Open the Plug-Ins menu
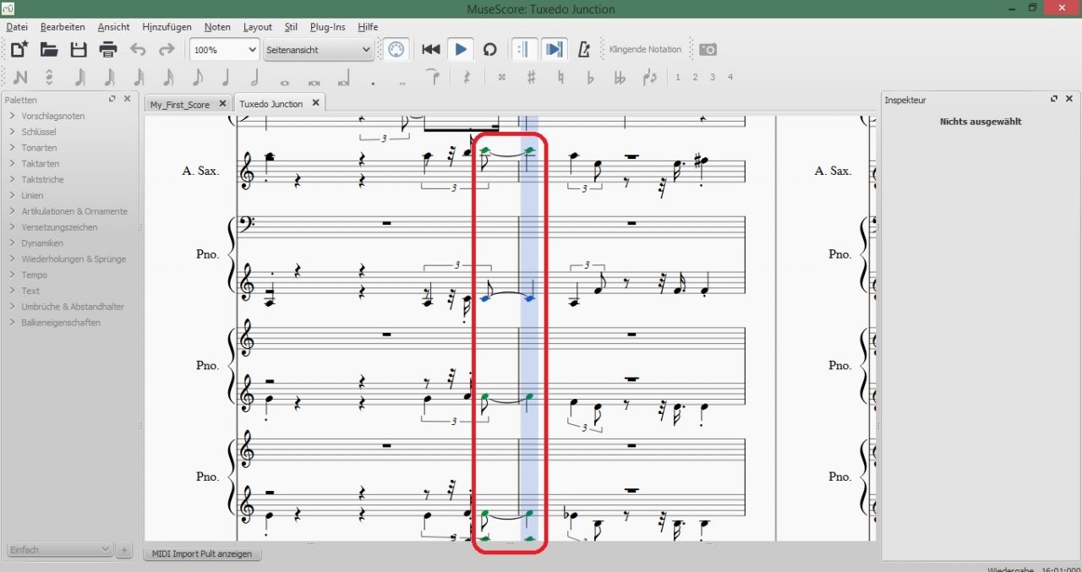 327,27
